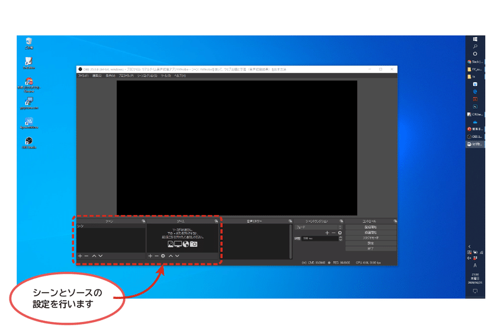Open the Recycle Bin desktop icon
The image size is (502, 334).
click(x=29, y=43)
